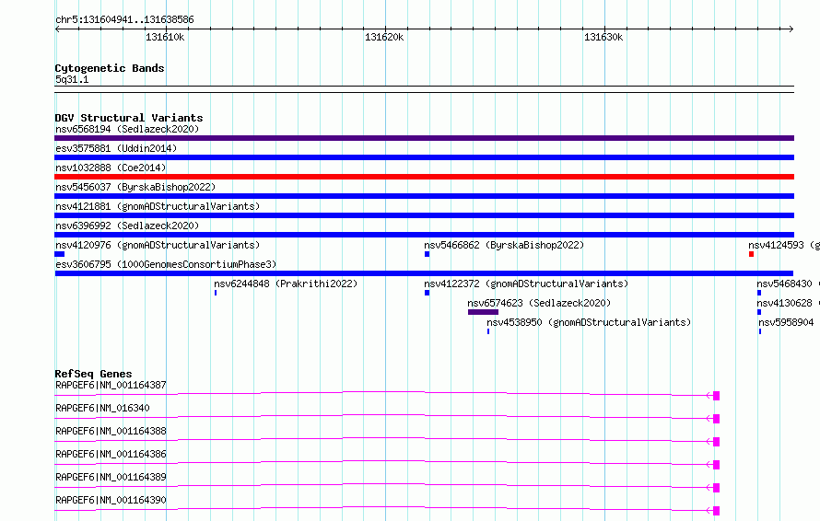Click the small blue nsv4120976 variant bar
The height and width of the screenshot is (521, 820).
click(60, 254)
